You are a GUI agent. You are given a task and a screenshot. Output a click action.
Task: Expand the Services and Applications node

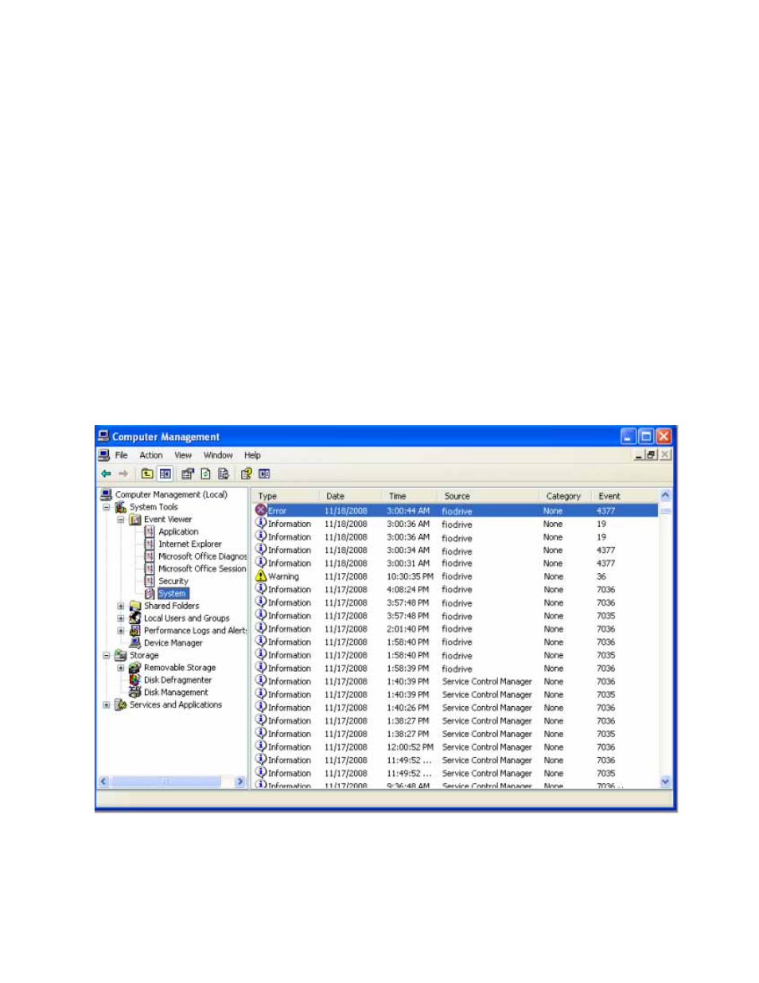tap(106, 705)
